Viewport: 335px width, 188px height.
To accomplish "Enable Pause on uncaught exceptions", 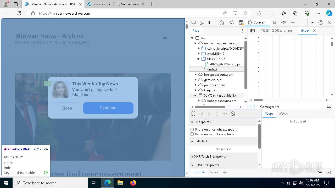I will point(192,129).
